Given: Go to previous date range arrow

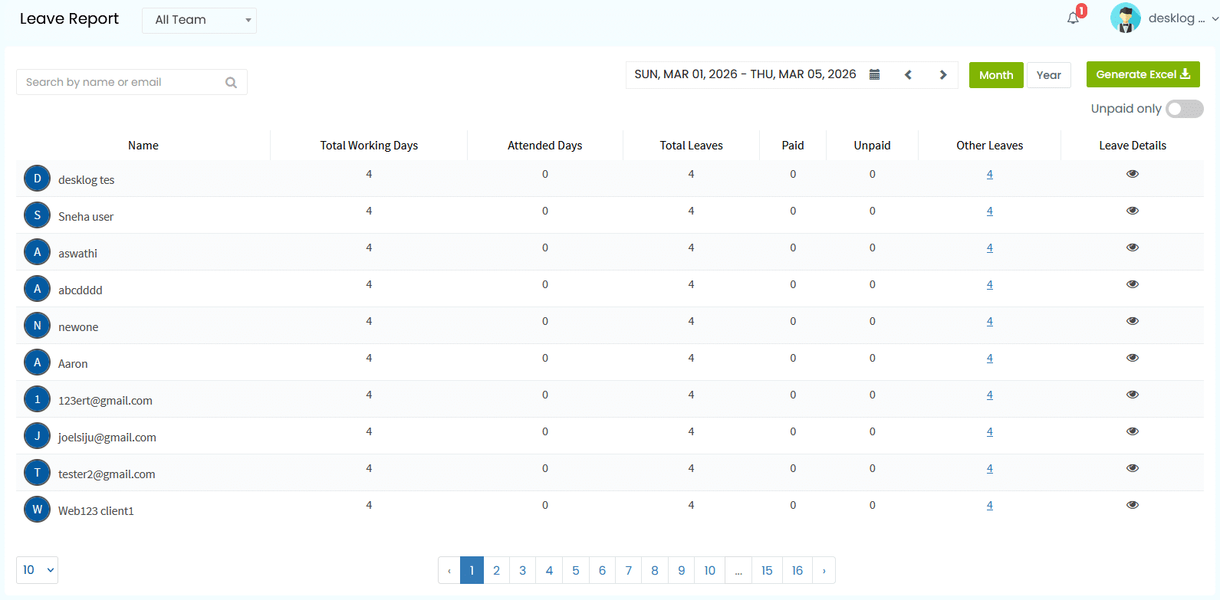Looking at the screenshot, I should pos(908,74).
